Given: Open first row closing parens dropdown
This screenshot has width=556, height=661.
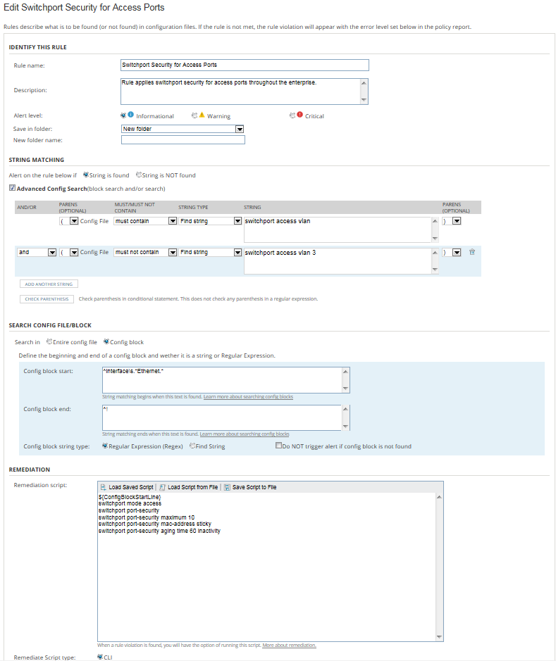Looking at the screenshot, I should click(x=457, y=221).
